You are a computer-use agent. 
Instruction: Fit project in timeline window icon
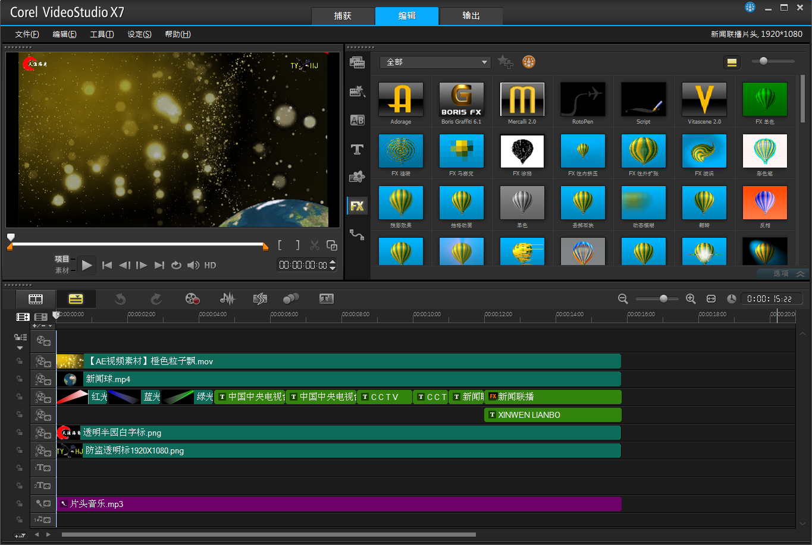(x=711, y=299)
